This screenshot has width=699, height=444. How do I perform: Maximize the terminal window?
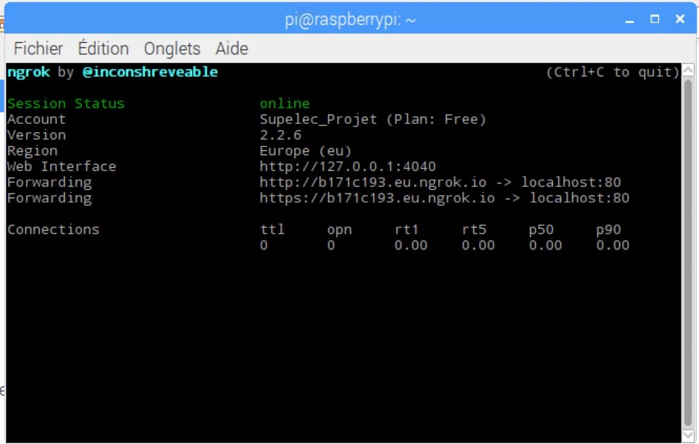click(x=655, y=19)
